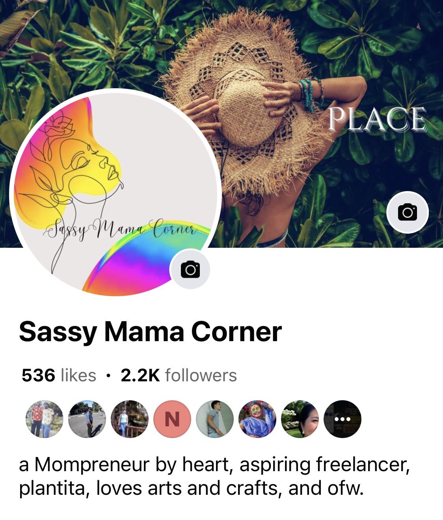View the 536 likes list
This screenshot has height=520, width=443.
pos(59,375)
